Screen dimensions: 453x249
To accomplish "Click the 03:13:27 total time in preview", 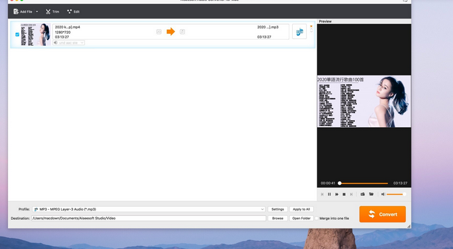I will click(400, 183).
